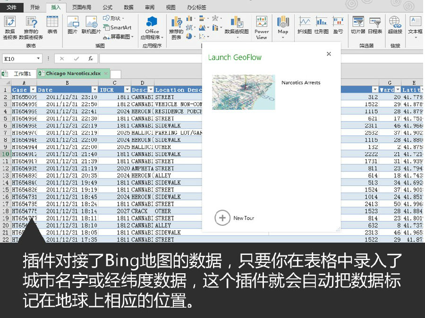The height and width of the screenshot is (318, 425).
Task: Close Chicago Narcotics.xlsx tab
Action: click(106, 73)
